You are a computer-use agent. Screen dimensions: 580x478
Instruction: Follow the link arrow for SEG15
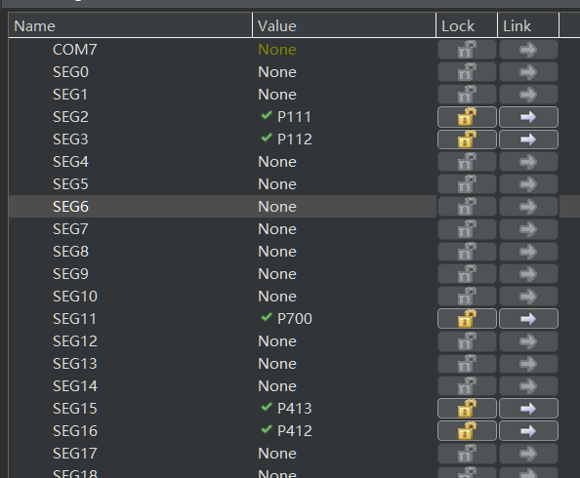tap(528, 409)
